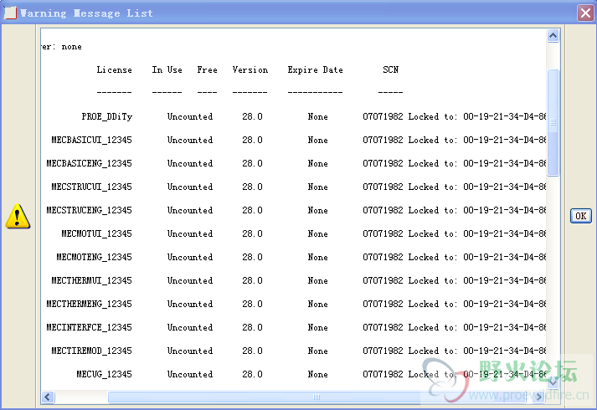The height and width of the screenshot is (410, 597).
Task: Click the horizontal scrollbar thumb
Action: point(317,397)
